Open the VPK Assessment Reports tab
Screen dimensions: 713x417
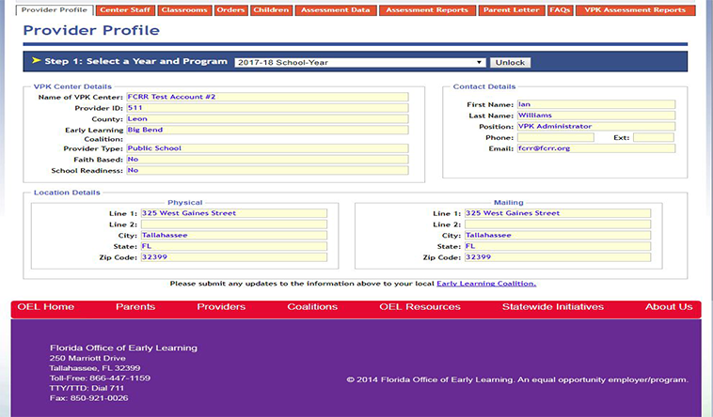pos(635,10)
